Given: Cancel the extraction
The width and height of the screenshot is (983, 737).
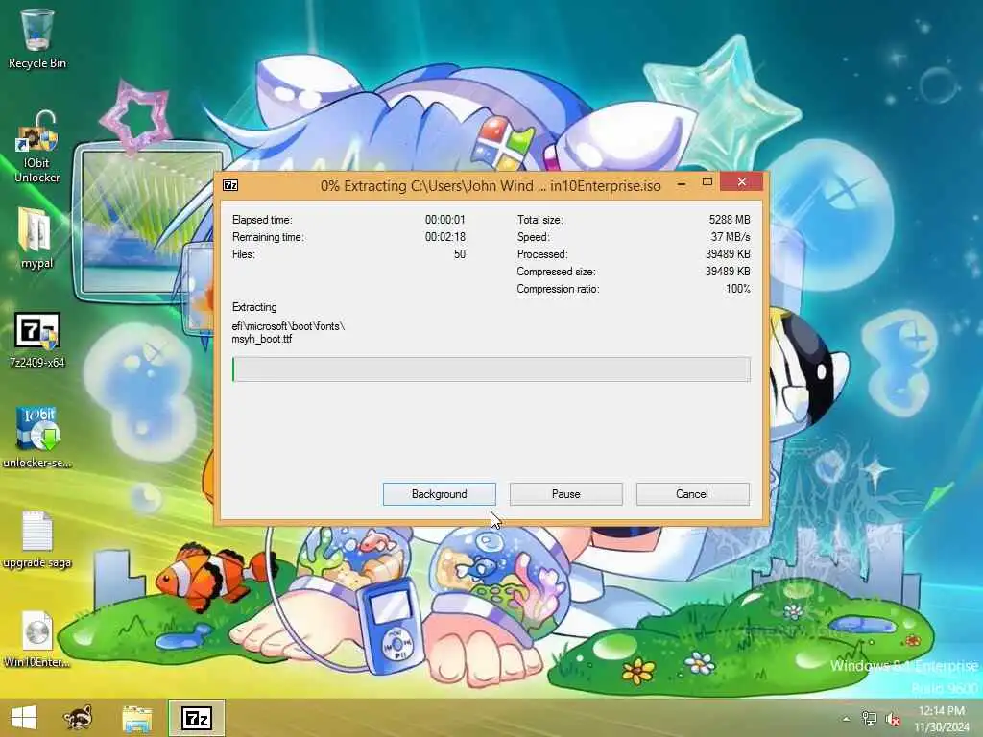Looking at the screenshot, I should pyautogui.click(x=692, y=494).
